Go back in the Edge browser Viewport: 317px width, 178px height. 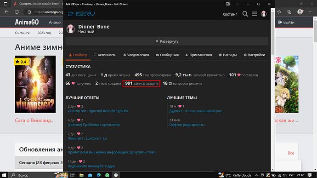click(x=6, y=12)
